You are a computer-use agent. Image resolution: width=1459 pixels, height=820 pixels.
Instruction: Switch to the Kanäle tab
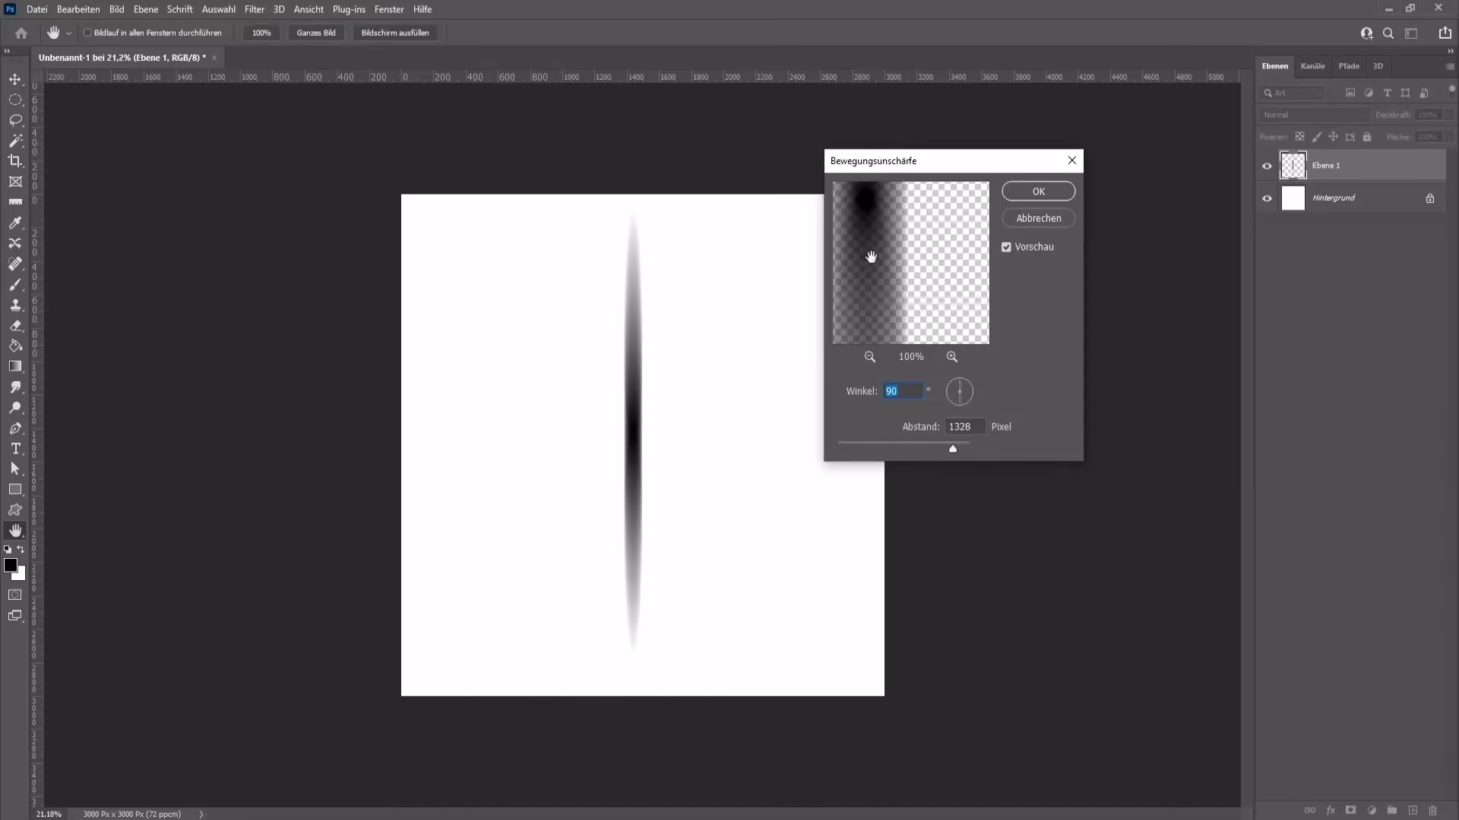[1313, 66]
